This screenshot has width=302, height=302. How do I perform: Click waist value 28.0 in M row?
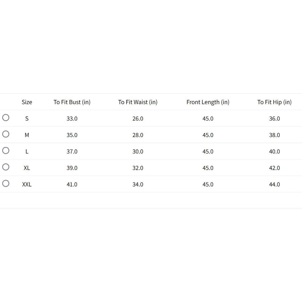pyautogui.click(x=138, y=135)
